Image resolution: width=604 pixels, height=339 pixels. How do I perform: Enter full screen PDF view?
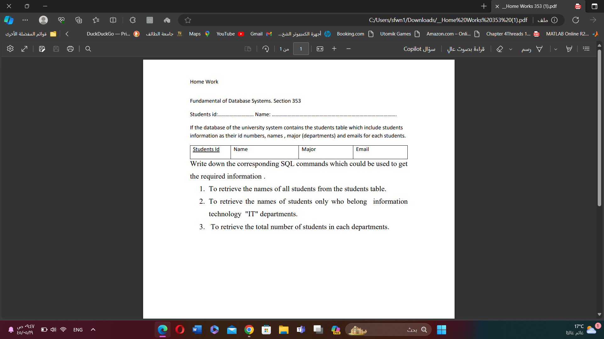click(x=25, y=49)
